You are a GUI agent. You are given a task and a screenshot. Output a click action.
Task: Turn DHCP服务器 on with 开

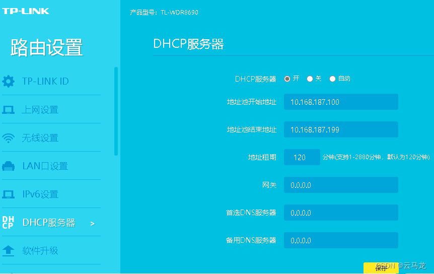287,79
